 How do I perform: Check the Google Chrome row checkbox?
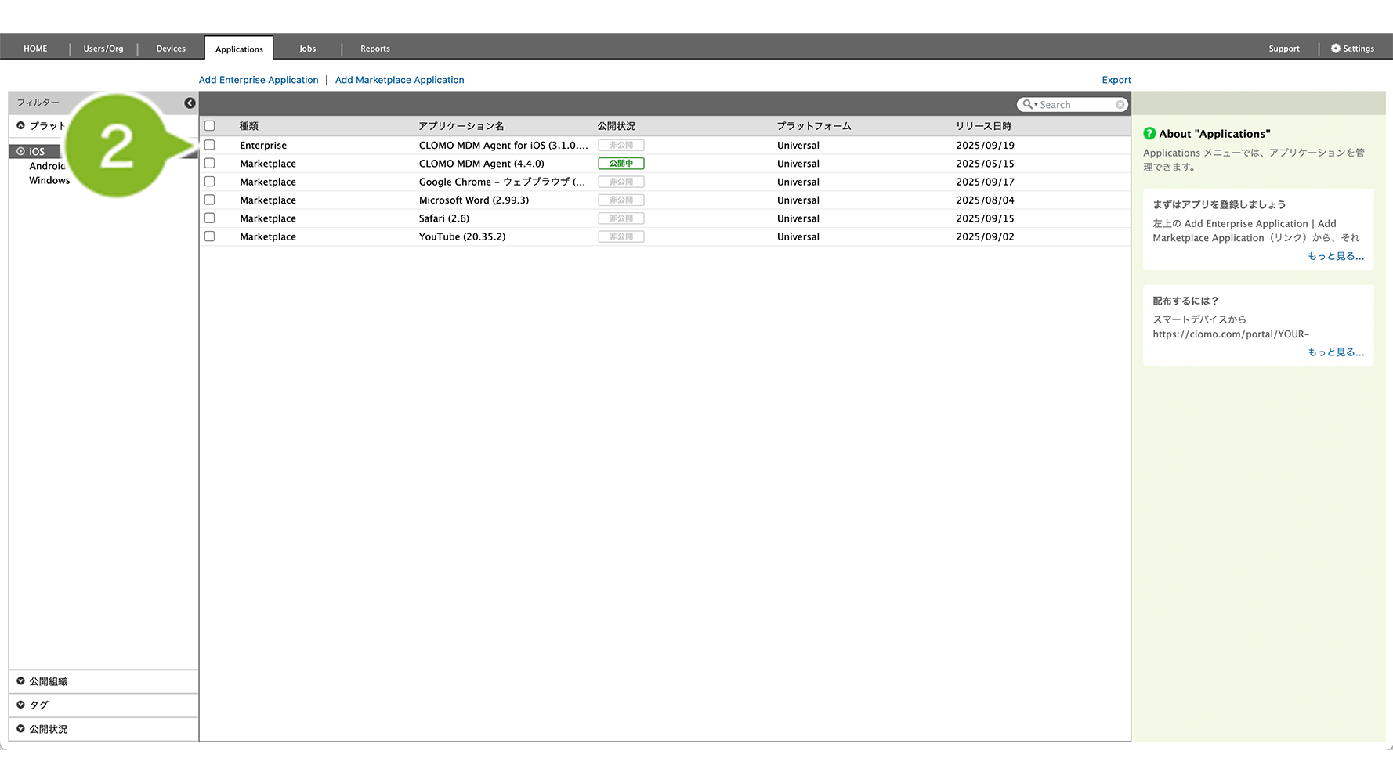(x=209, y=182)
